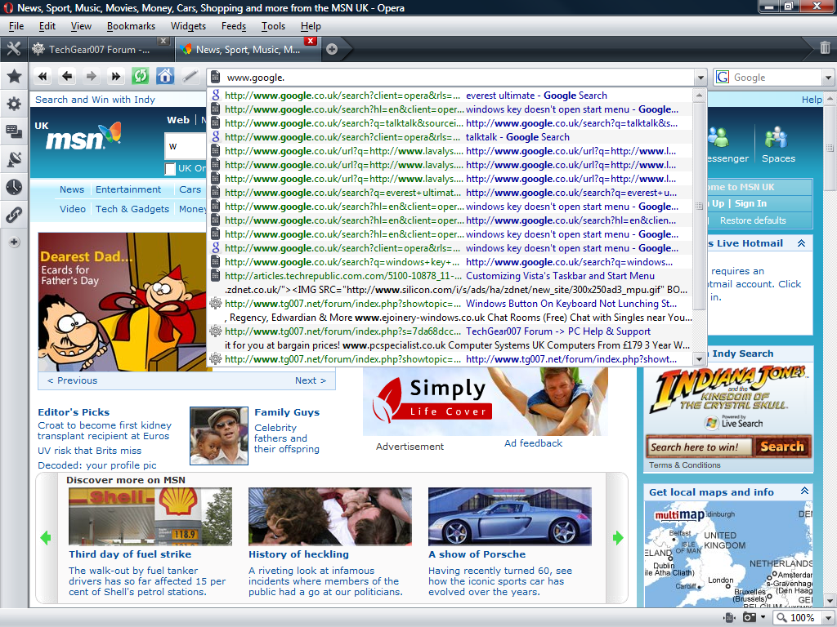Open the History clock panel icon
The image size is (837, 627).
point(14,187)
